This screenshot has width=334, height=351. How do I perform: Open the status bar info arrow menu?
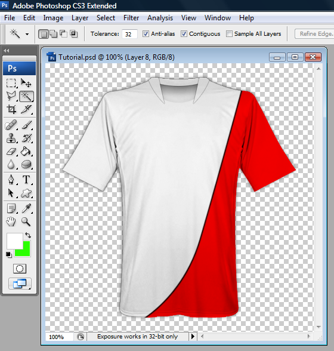click(x=193, y=336)
